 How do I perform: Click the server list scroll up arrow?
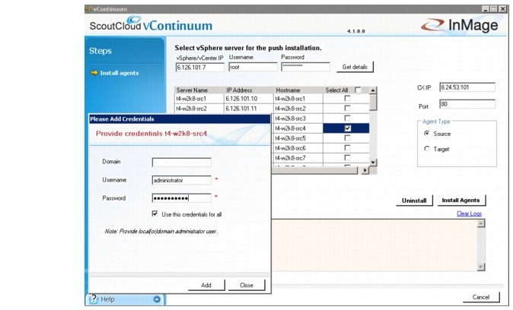[373, 90]
